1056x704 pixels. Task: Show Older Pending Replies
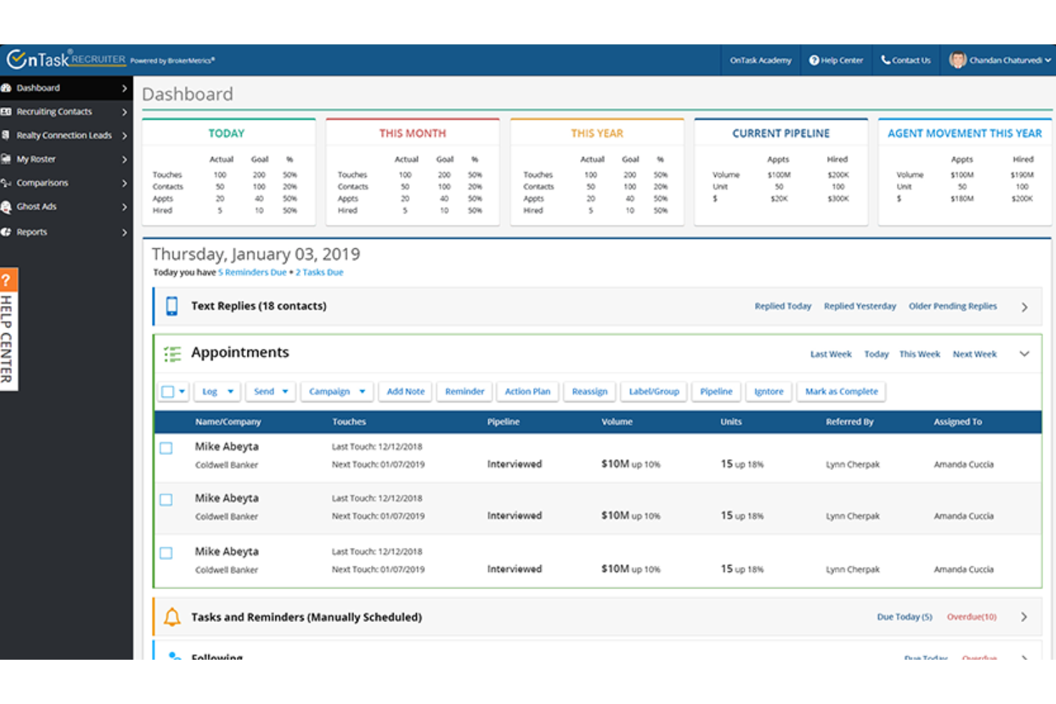(953, 306)
